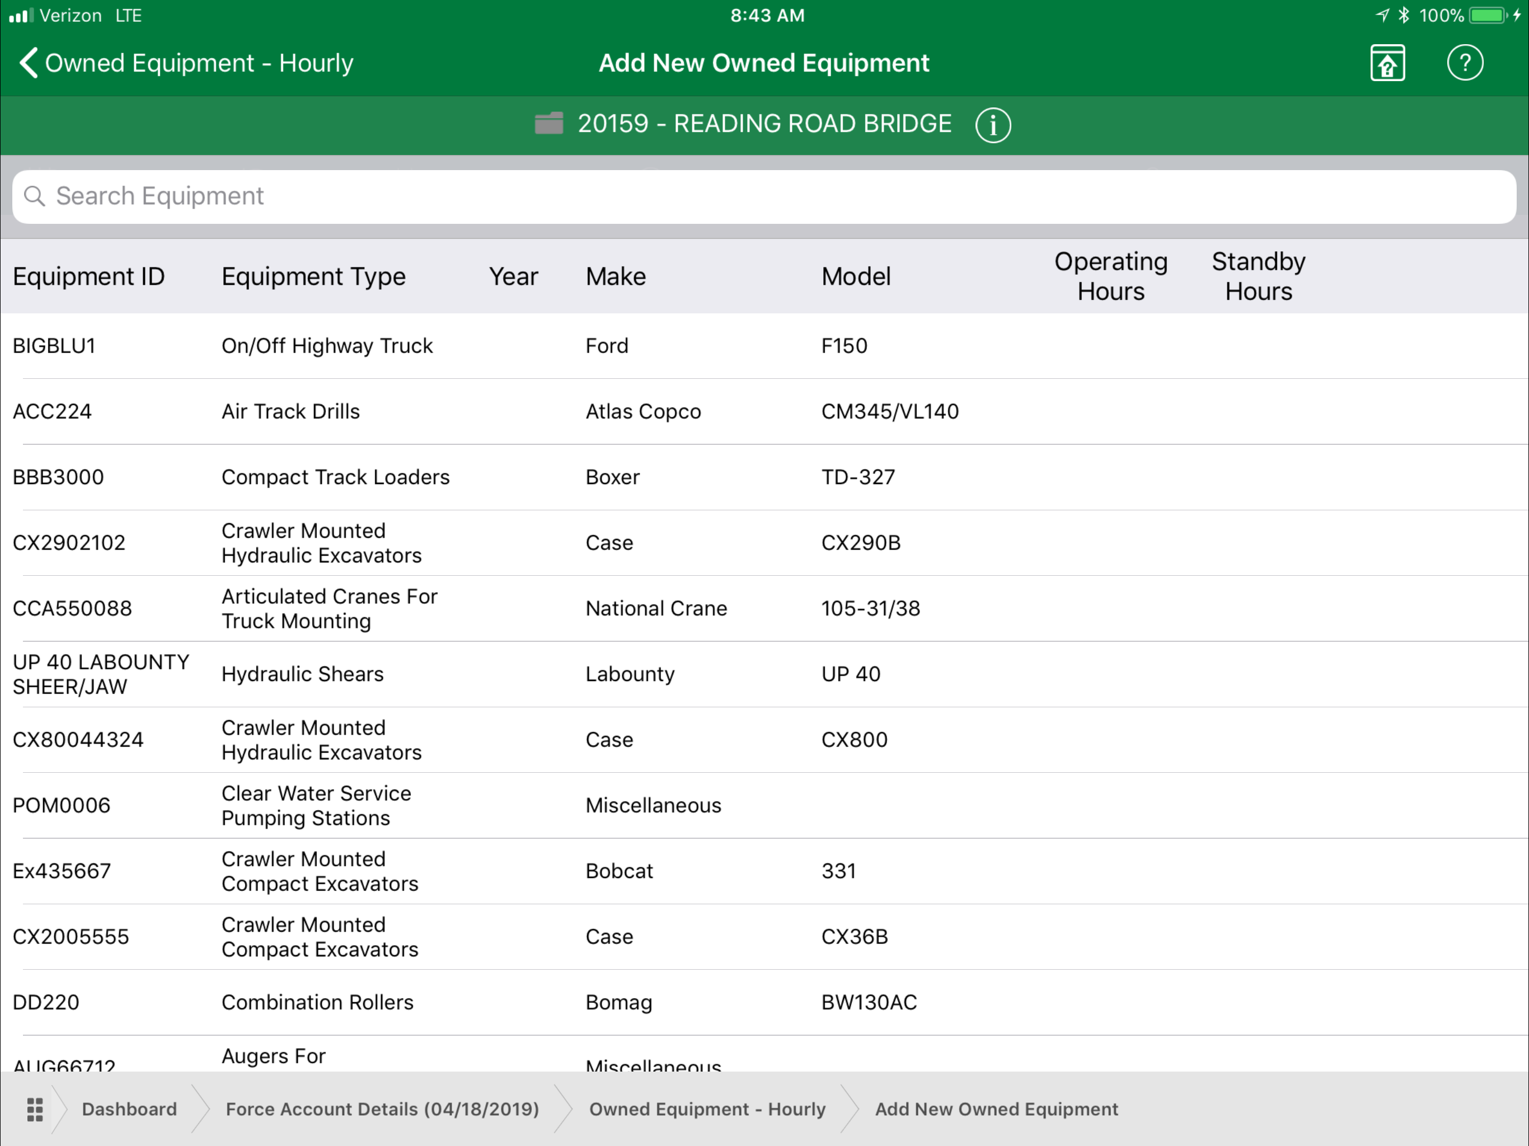Viewport: 1529px width, 1146px height.
Task: Click the National Crane make cell
Action: (656, 608)
